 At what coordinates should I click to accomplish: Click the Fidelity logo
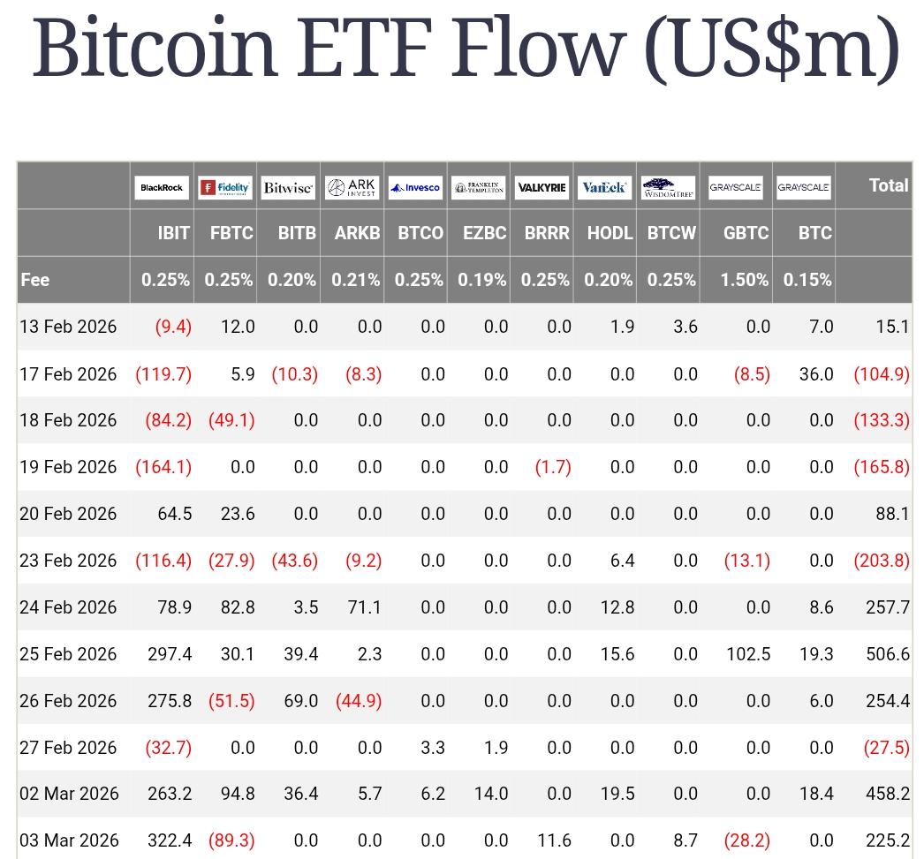(225, 187)
